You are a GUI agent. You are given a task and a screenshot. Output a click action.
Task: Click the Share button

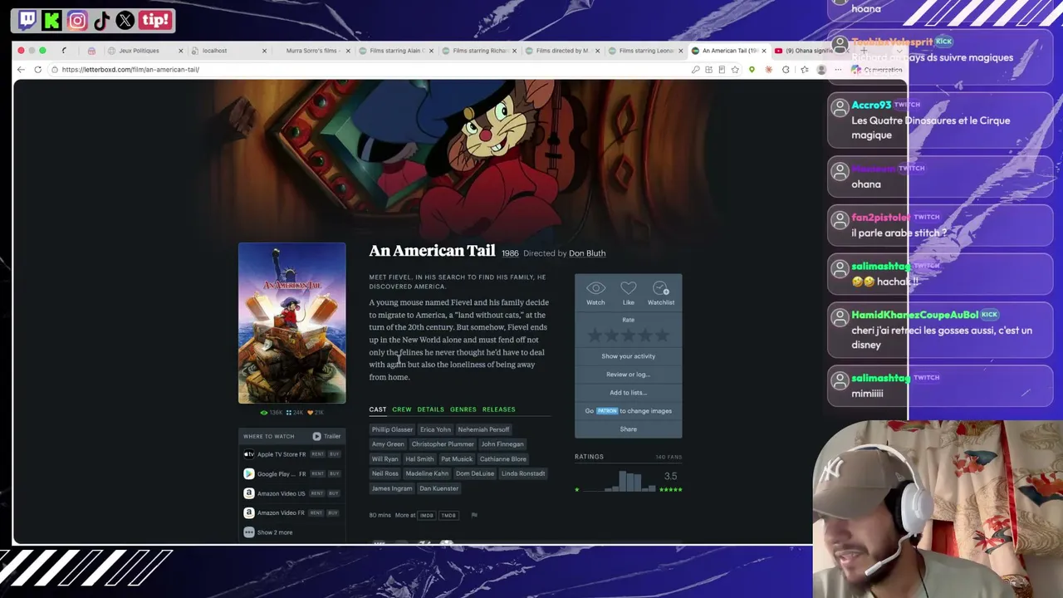(x=629, y=429)
